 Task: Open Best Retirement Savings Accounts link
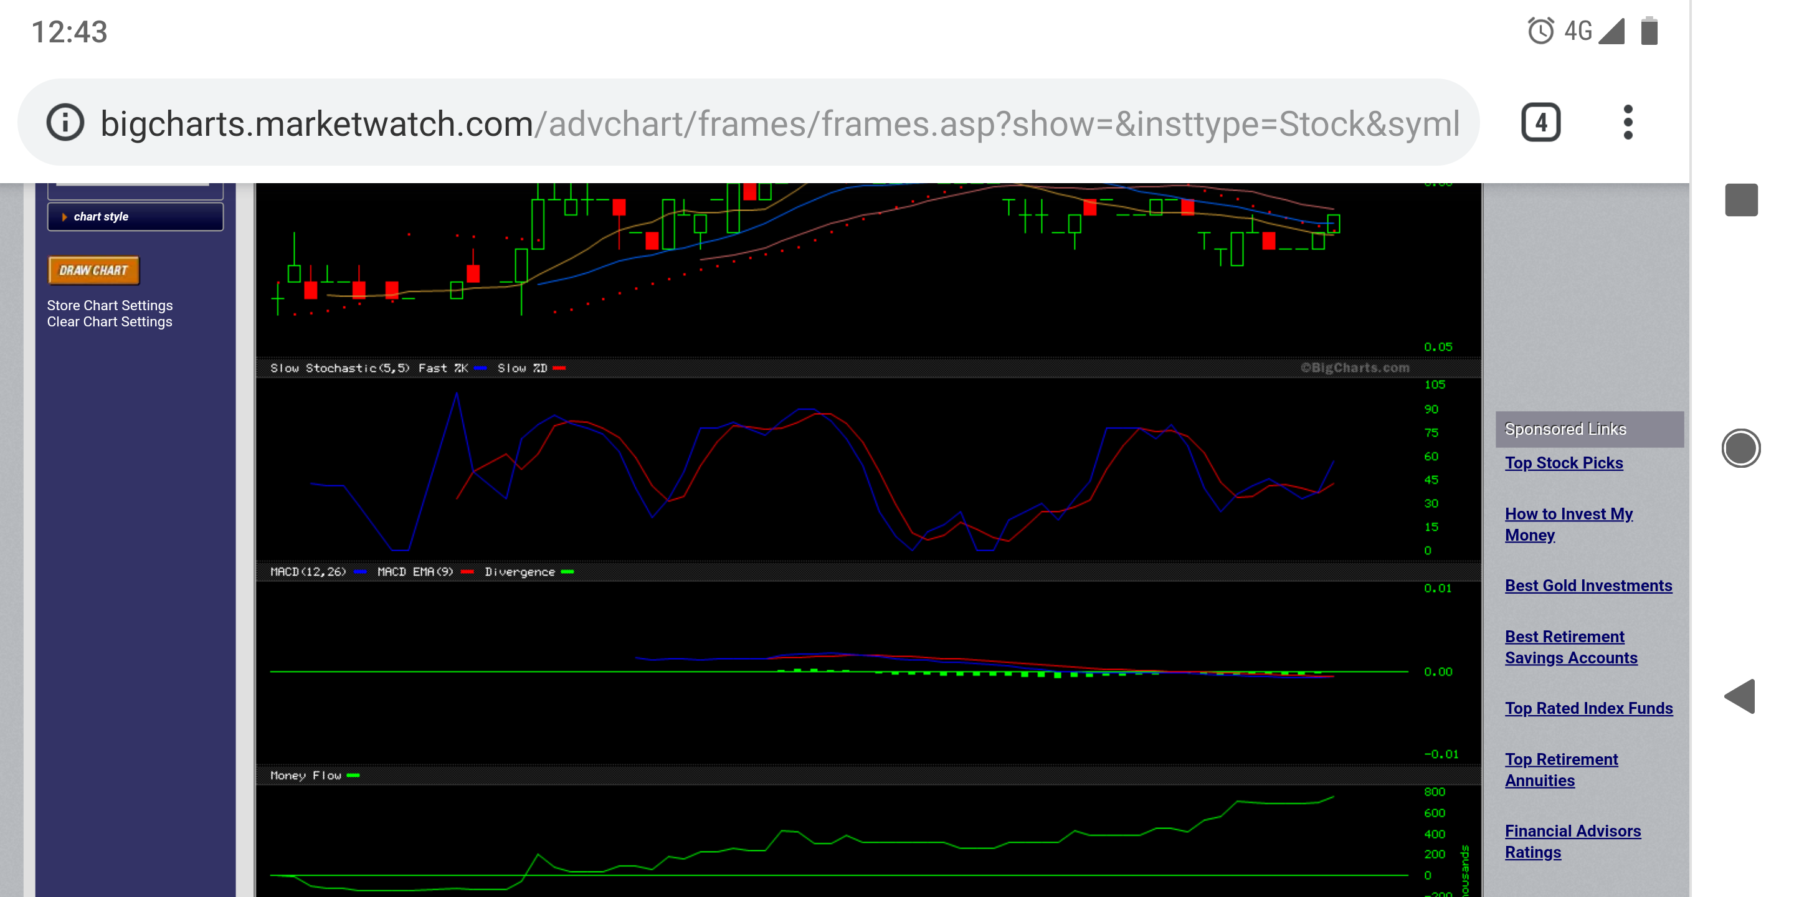point(1570,647)
